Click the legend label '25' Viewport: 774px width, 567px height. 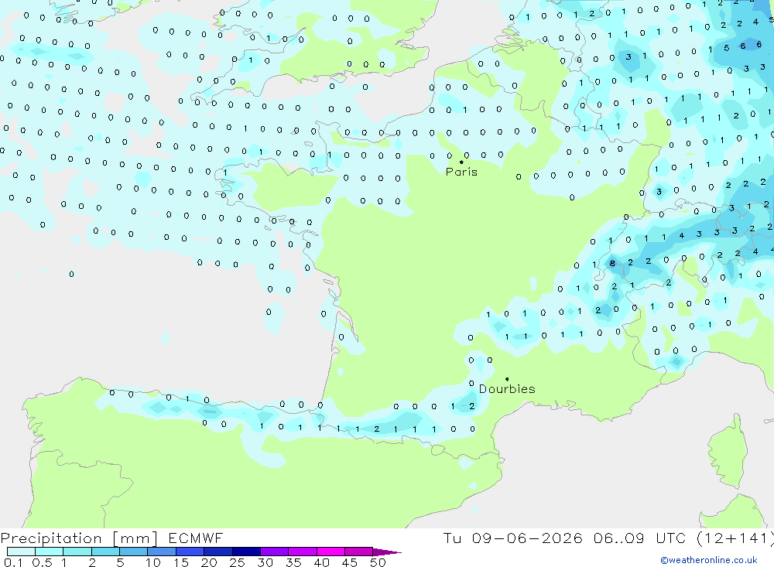click(237, 562)
